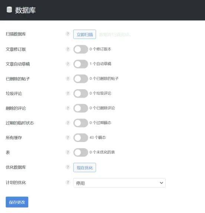
Task: Enable the 已删除的帖子 switch
Action: coord(81,79)
